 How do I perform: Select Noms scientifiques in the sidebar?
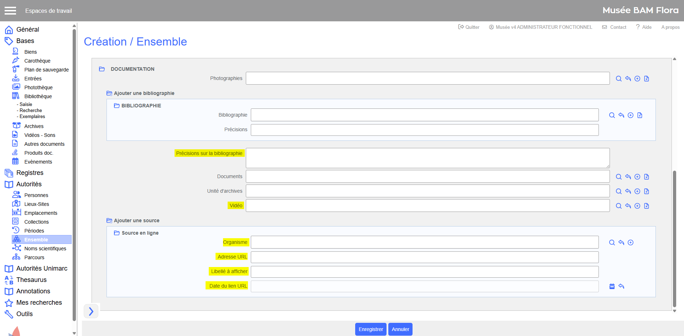click(x=45, y=249)
